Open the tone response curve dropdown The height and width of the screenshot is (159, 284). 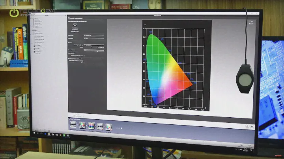pos(94,44)
